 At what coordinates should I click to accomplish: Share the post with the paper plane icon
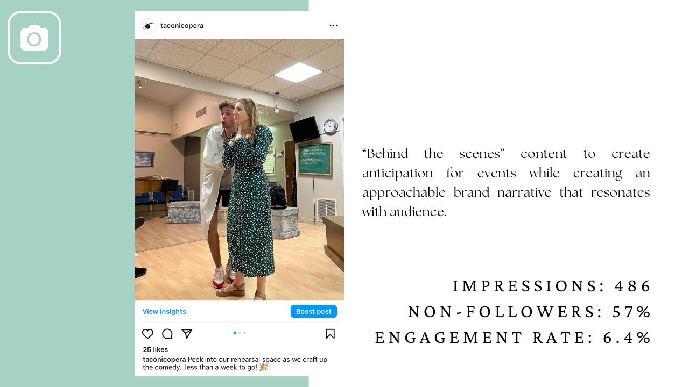(x=187, y=334)
